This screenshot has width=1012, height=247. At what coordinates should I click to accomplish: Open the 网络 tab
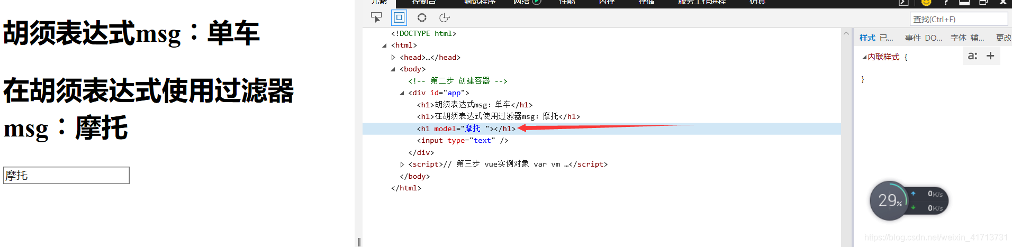pos(521,2)
